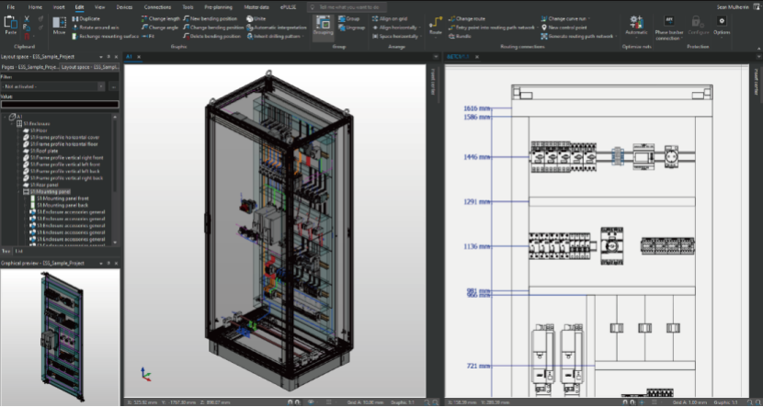Select the Move tool
Viewport: 763px width, 407px height.
(60, 26)
